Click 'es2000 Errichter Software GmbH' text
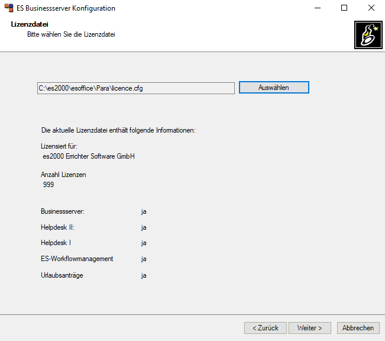The image size is (385, 341). 89,156
